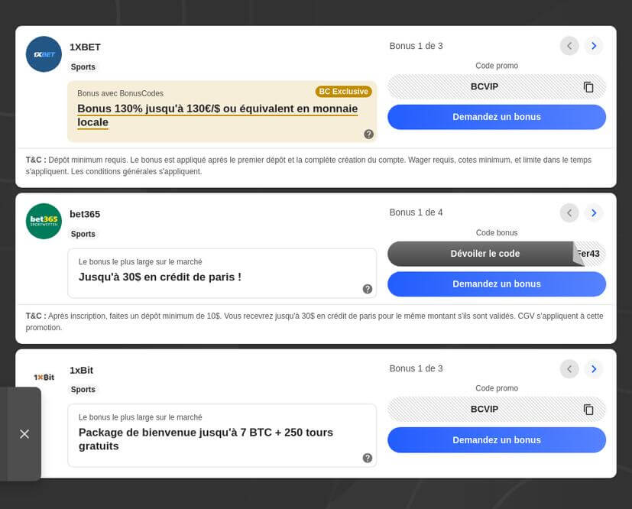
Task: Go to next bet365 bonus
Action: tap(594, 212)
